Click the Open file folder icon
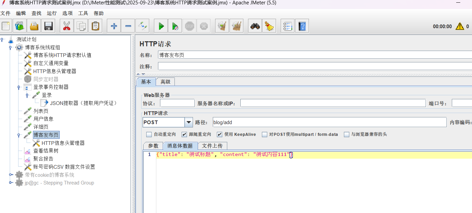The height and width of the screenshot is (213, 472). pos(34,26)
